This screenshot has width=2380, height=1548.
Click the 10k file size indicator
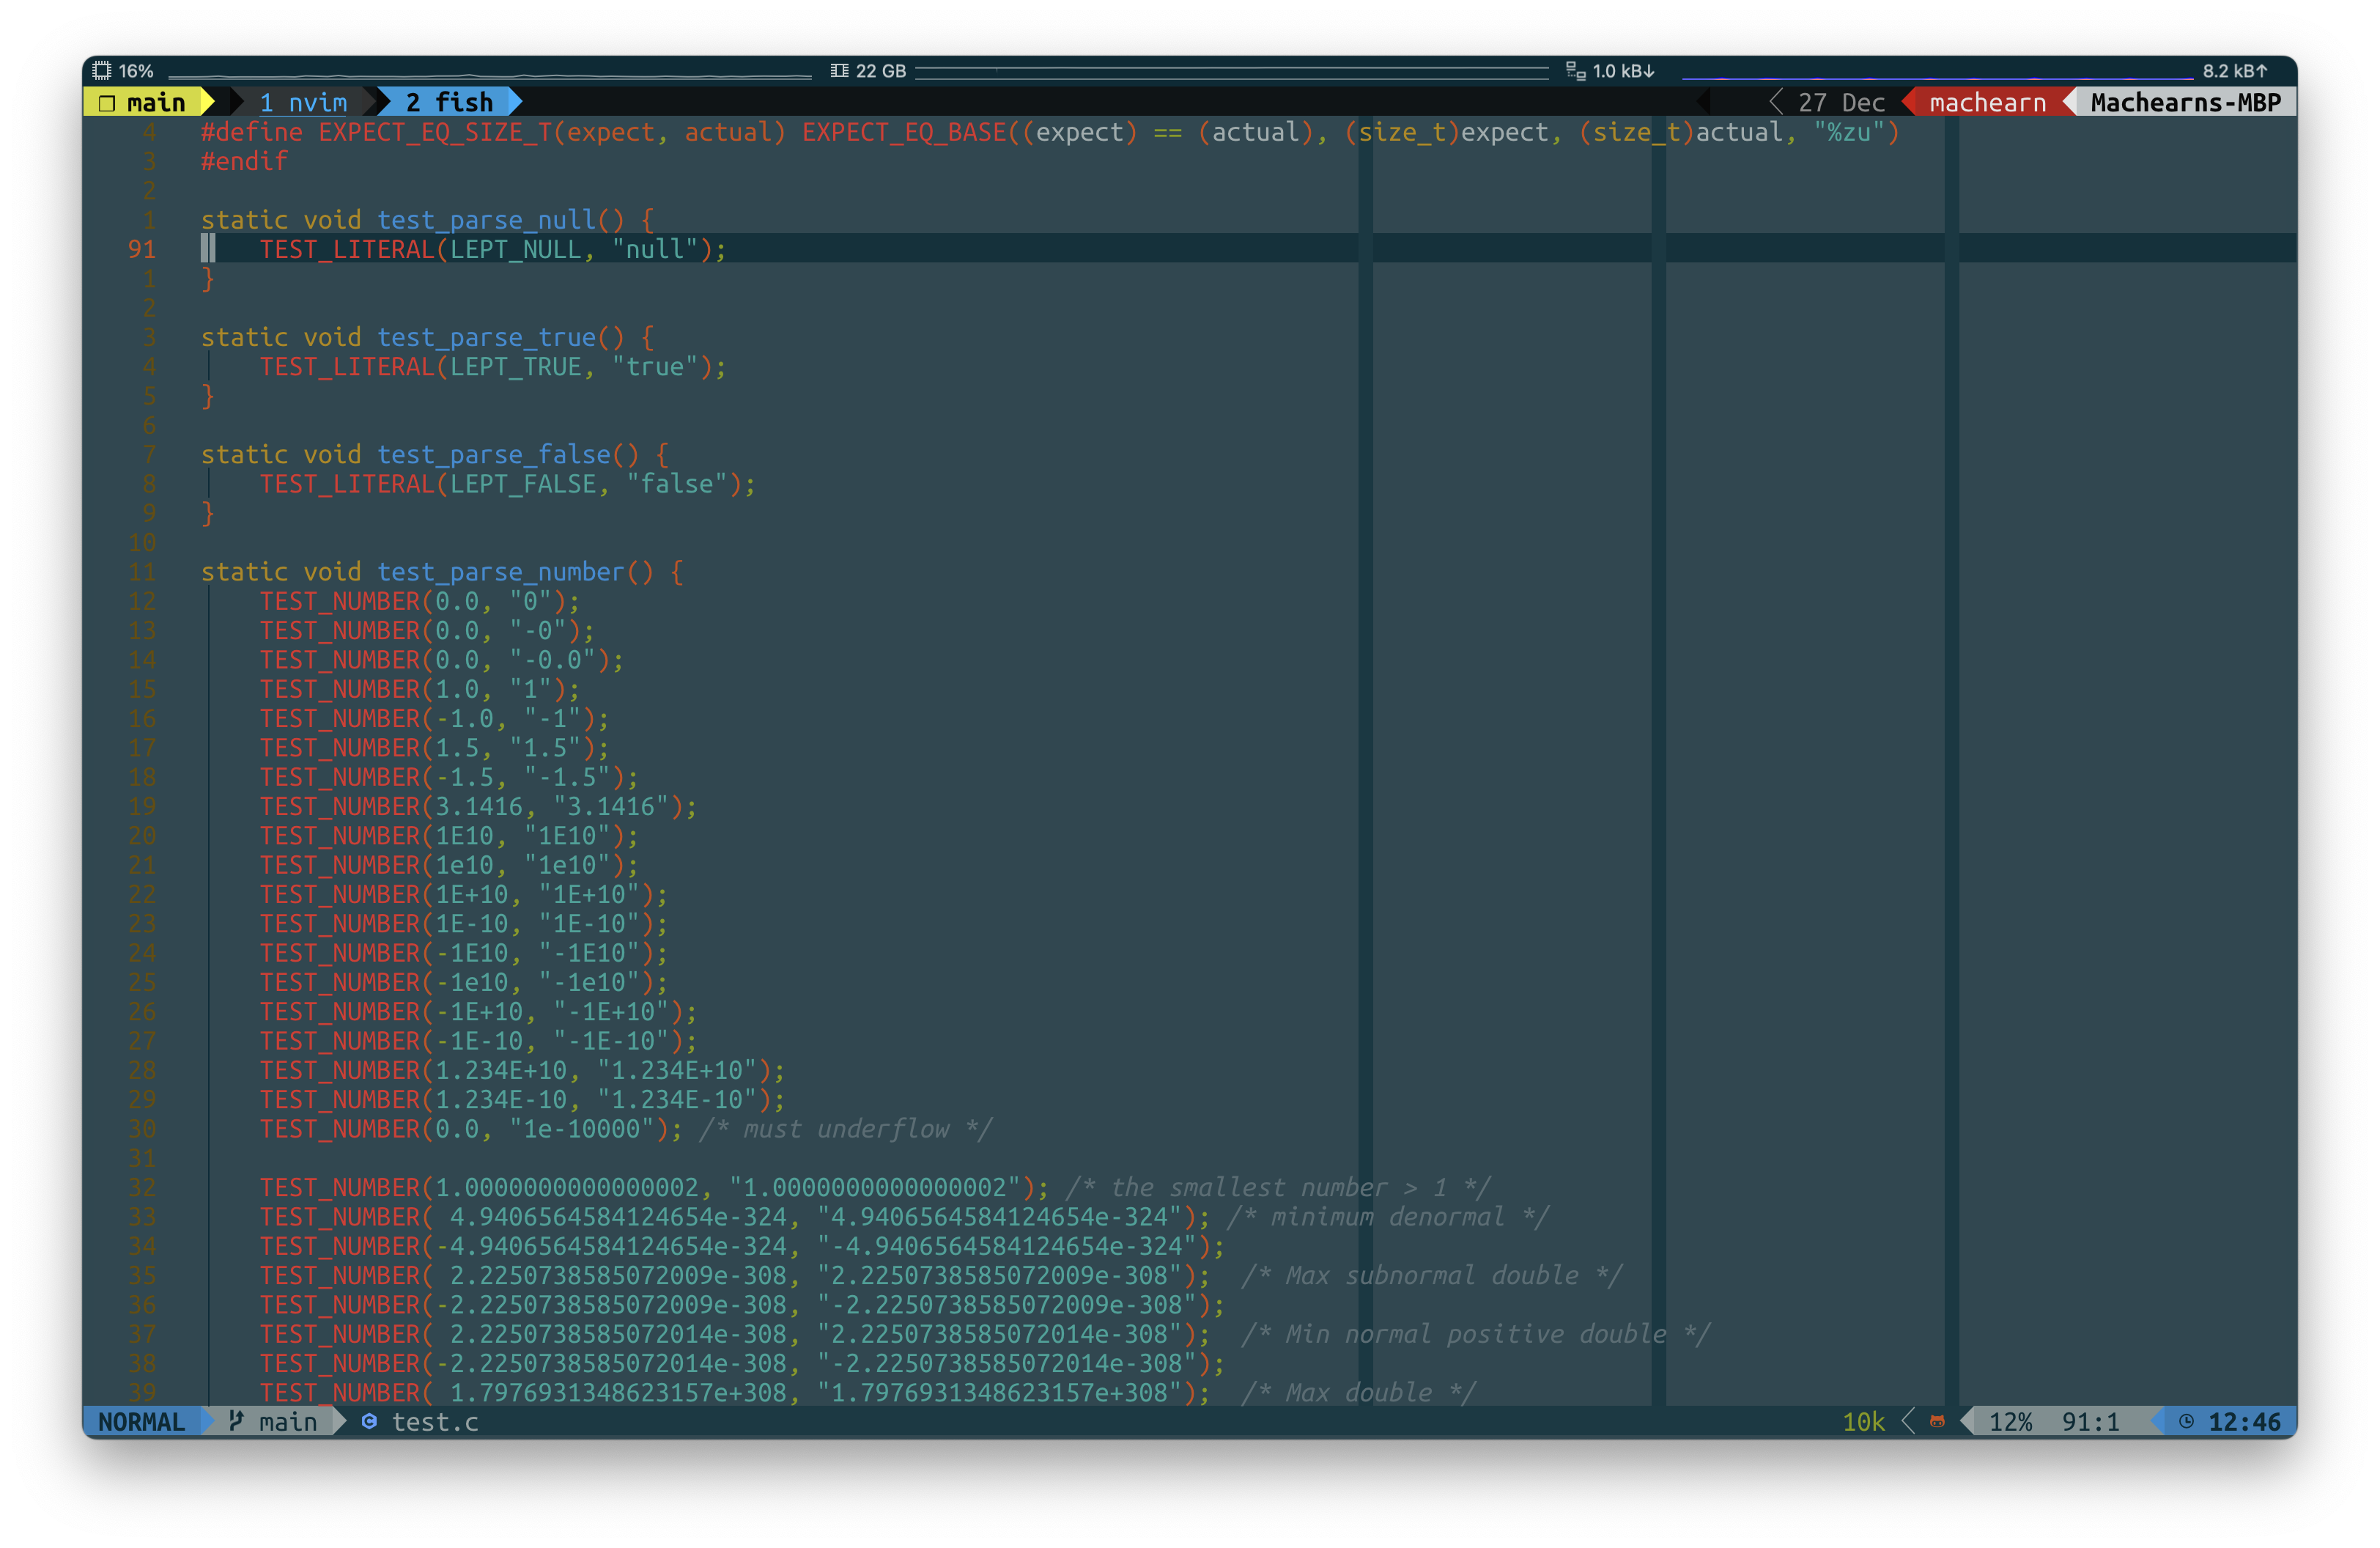[x=1863, y=1421]
